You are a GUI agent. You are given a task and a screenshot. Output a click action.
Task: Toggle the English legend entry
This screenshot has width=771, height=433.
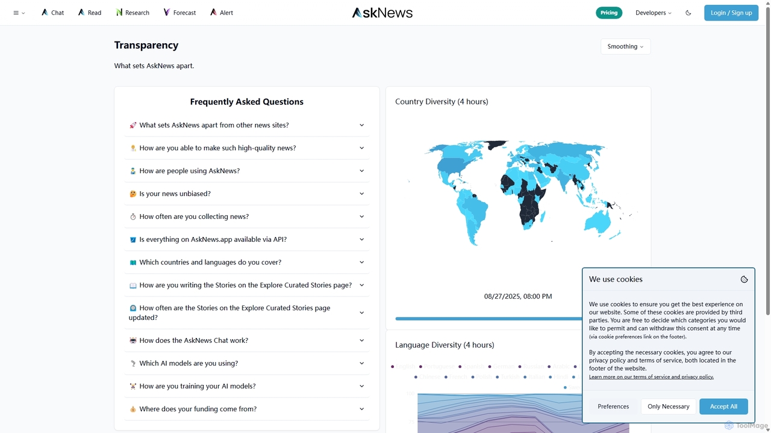[x=404, y=366]
